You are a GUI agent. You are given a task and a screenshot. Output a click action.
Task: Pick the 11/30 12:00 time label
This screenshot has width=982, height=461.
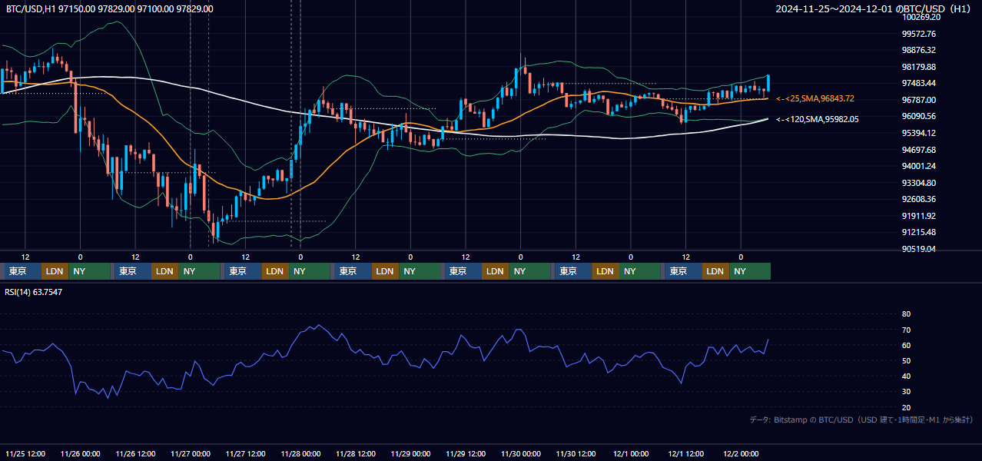(576, 453)
